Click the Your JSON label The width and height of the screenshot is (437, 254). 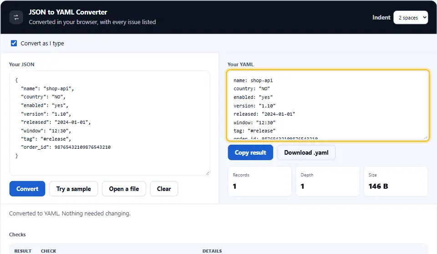coord(22,64)
